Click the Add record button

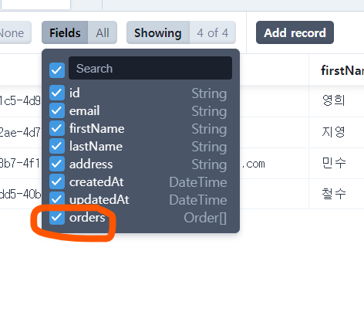[x=295, y=32]
